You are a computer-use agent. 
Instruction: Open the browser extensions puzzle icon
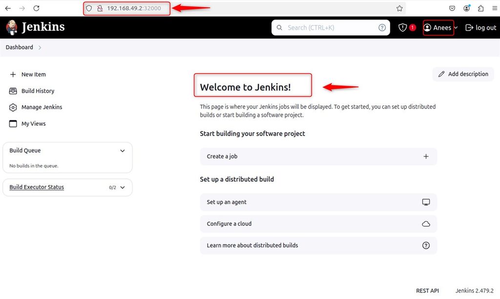pyautogui.click(x=481, y=8)
